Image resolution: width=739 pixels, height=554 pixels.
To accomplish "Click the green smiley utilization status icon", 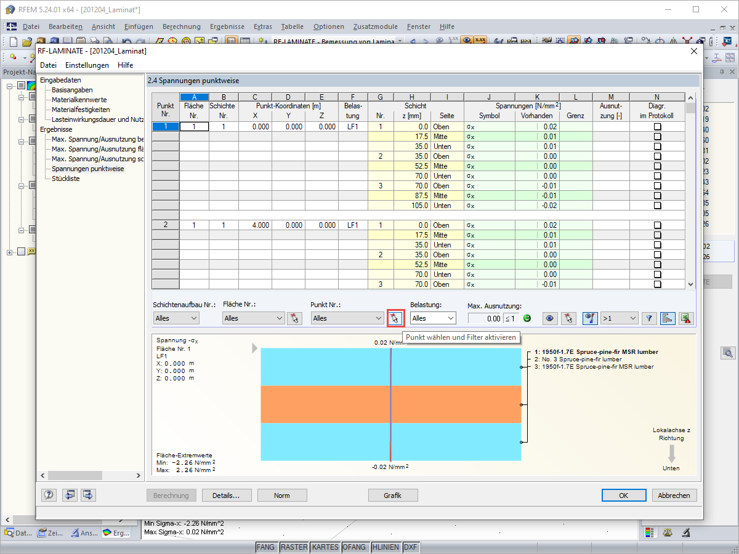I will pos(527,318).
